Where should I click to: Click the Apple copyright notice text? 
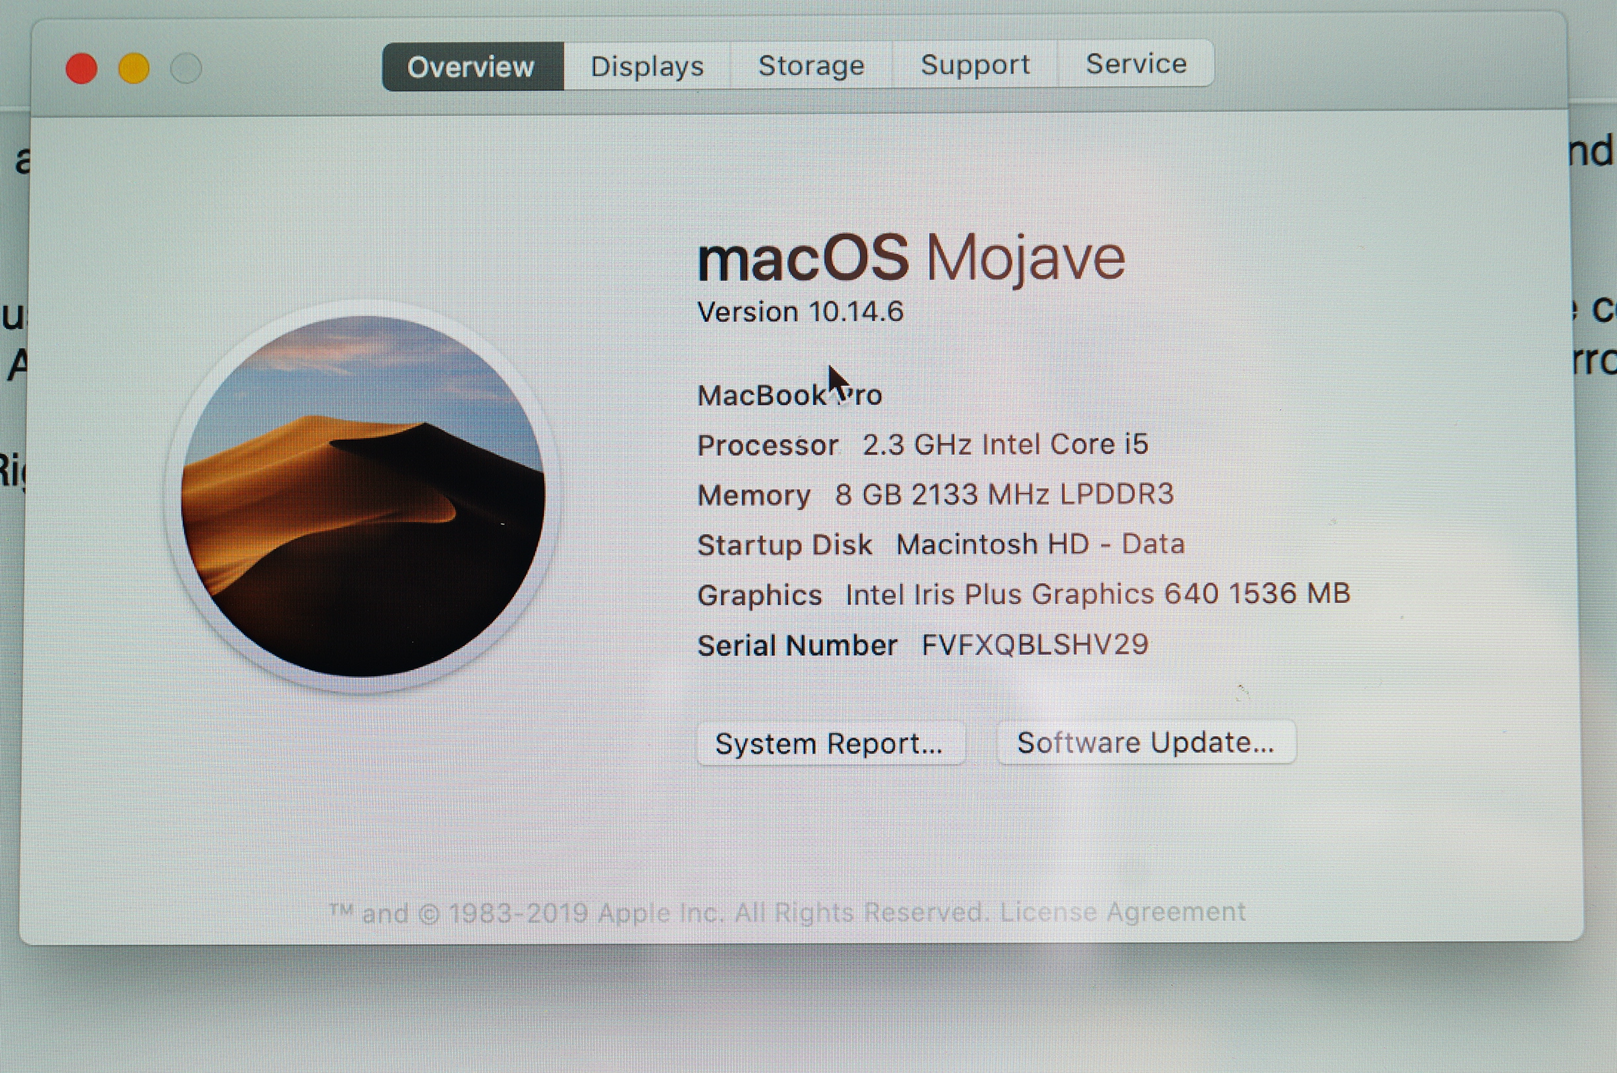[659, 913]
